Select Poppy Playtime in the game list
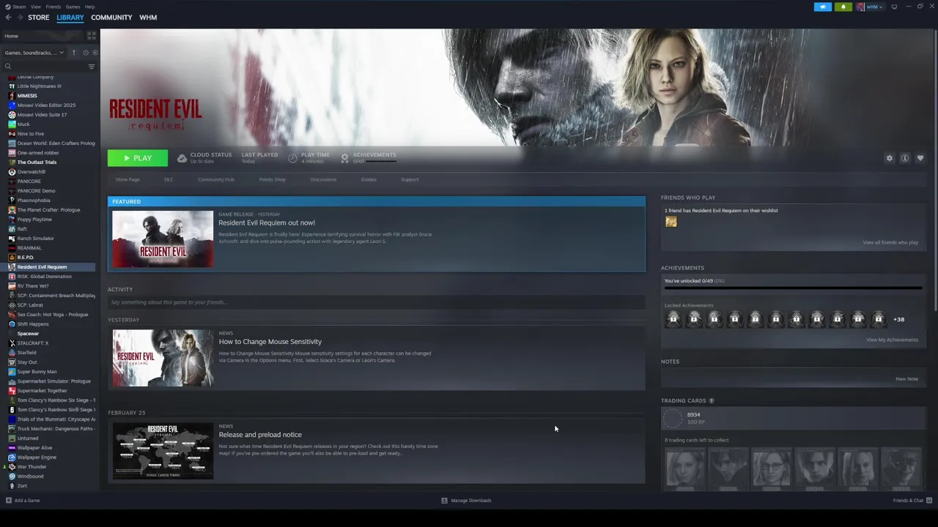 pos(34,220)
